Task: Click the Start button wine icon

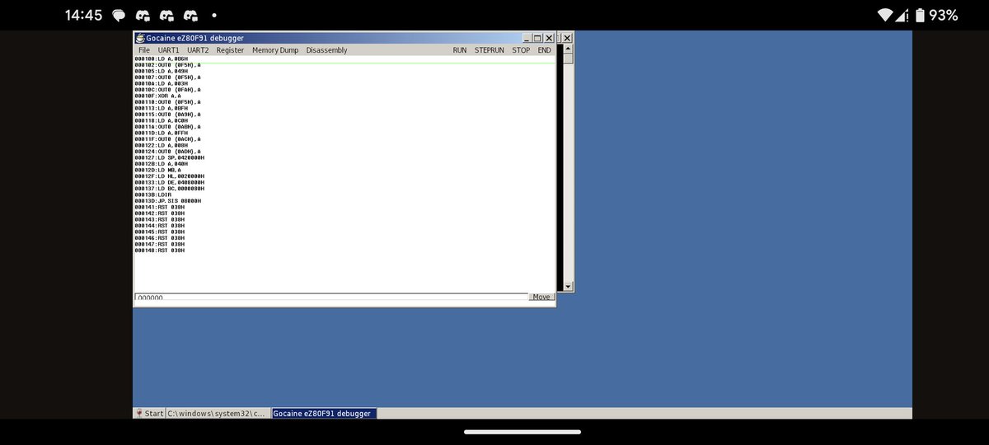Action: coord(139,413)
